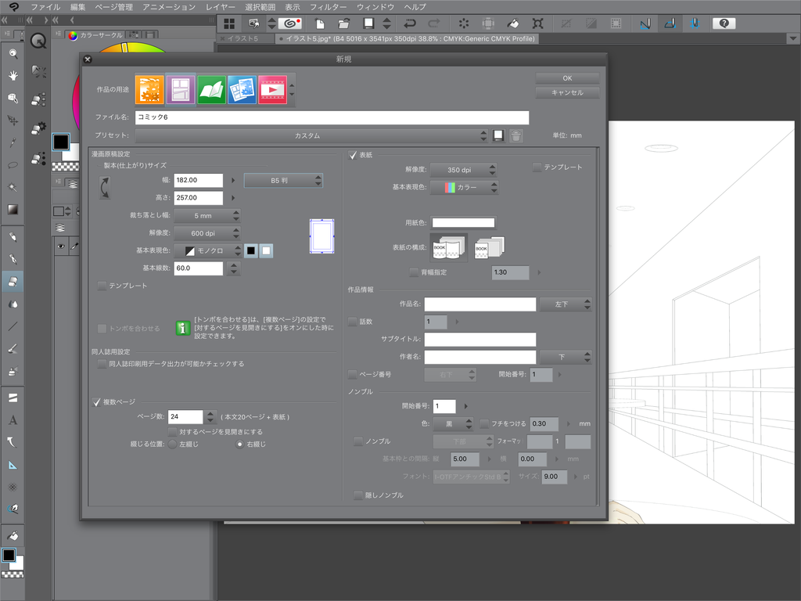
Task: Open the ノンブル color 黒 dropdown
Action: pyautogui.click(x=453, y=423)
